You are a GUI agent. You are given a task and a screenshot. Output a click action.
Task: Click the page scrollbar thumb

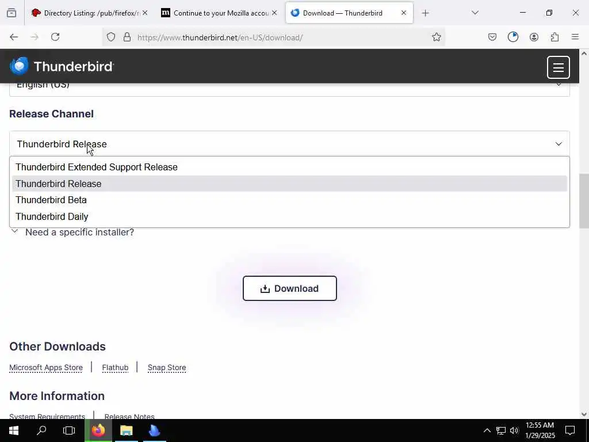click(x=584, y=201)
